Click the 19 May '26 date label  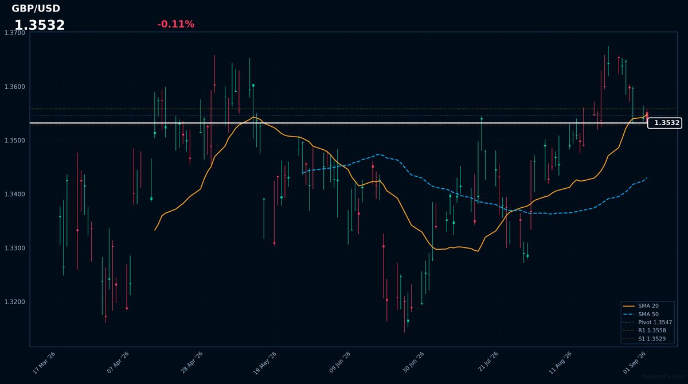[265, 363]
